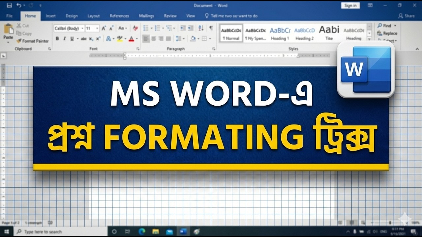Screen dimensions: 422x237
Task: Open the font name dropdown
Action: [x=82, y=29]
